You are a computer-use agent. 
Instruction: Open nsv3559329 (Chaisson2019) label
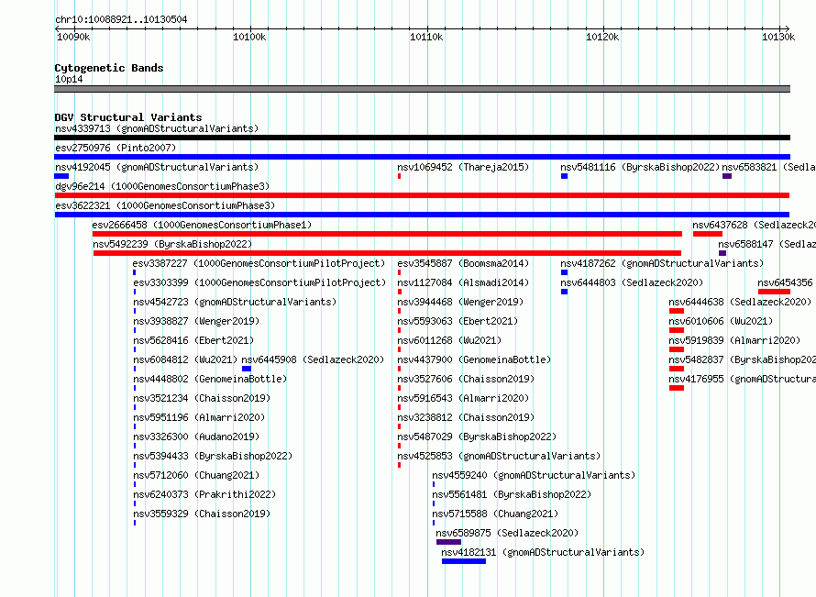202,514
